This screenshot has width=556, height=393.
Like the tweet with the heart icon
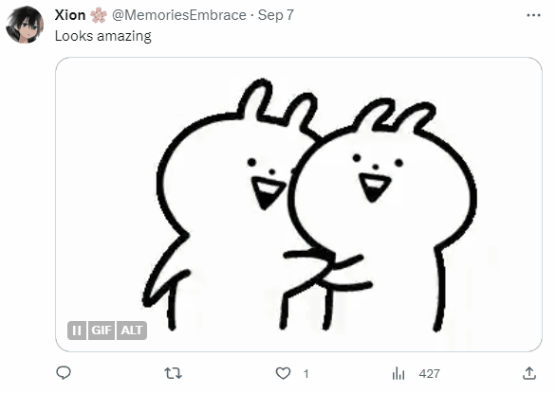(283, 373)
